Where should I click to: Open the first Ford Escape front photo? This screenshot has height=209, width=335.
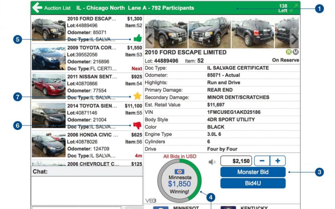(x=166, y=33)
